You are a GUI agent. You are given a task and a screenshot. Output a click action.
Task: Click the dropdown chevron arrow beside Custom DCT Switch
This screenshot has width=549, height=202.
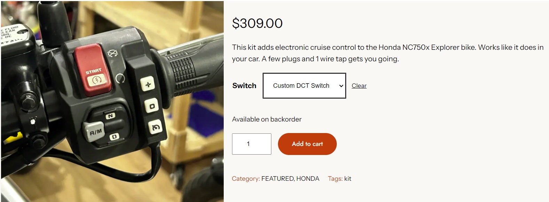(x=341, y=86)
